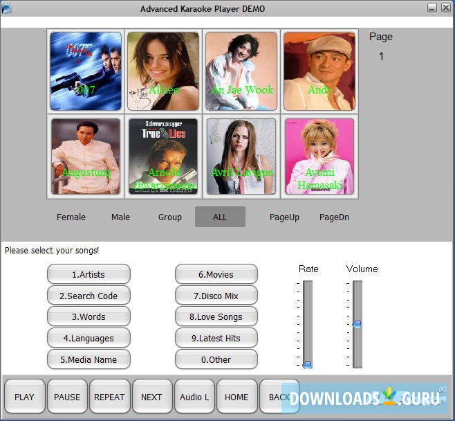The width and height of the screenshot is (455, 421).
Task: Open the 1.Artists category
Action: 89,274
